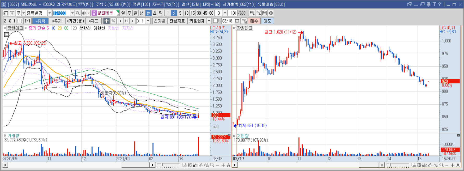
Task: Click the left chart auto-scale A icon
Action: pyautogui.click(x=229, y=165)
